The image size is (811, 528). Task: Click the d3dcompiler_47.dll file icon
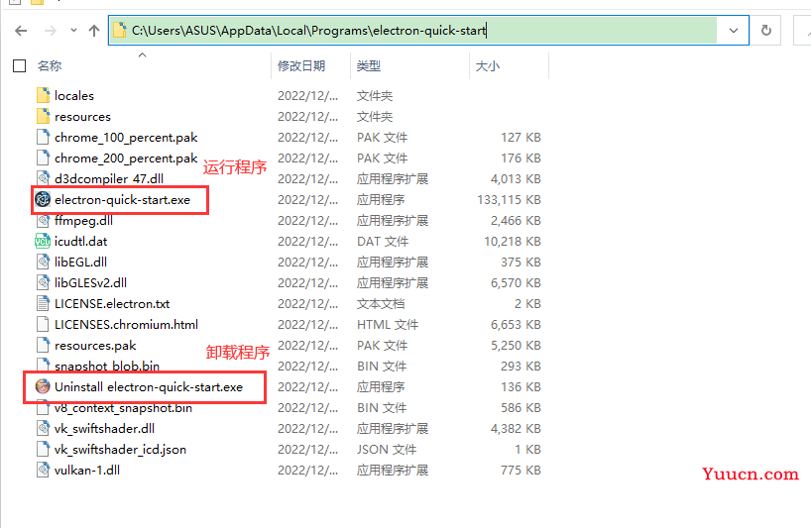point(44,178)
